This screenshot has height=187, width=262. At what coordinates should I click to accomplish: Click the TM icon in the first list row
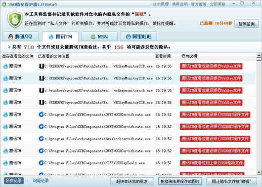[x=5, y=66]
